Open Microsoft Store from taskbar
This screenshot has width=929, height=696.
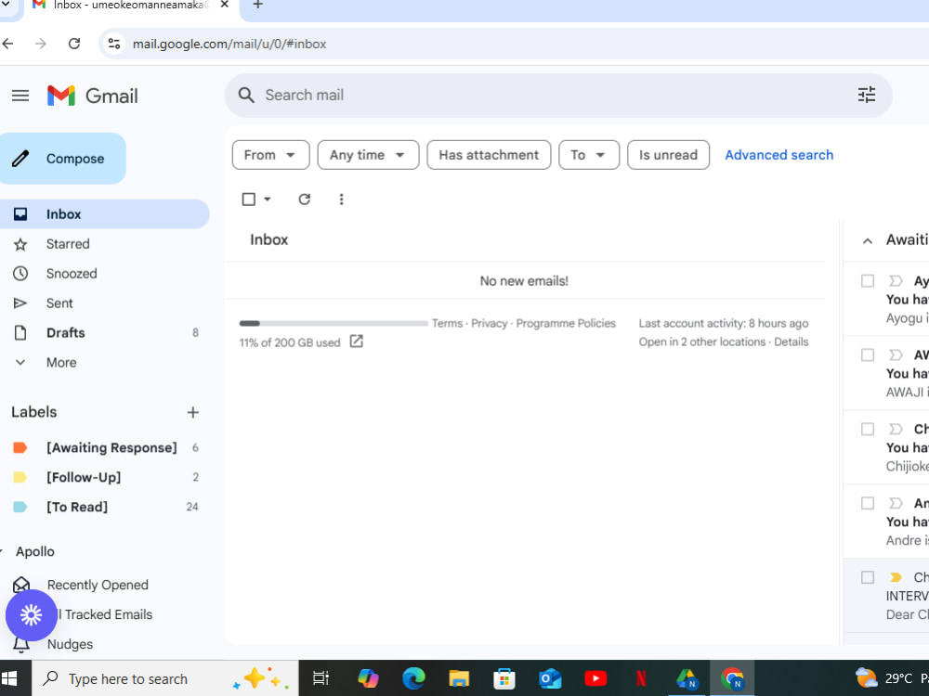pyautogui.click(x=504, y=678)
